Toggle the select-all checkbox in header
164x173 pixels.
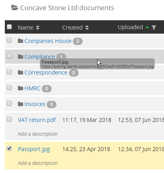(x=9, y=27)
